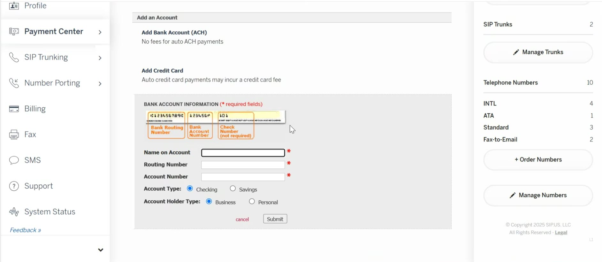Viewport: 602px width, 262px height.
Task: Click the Add an Account header
Action: 292,18
